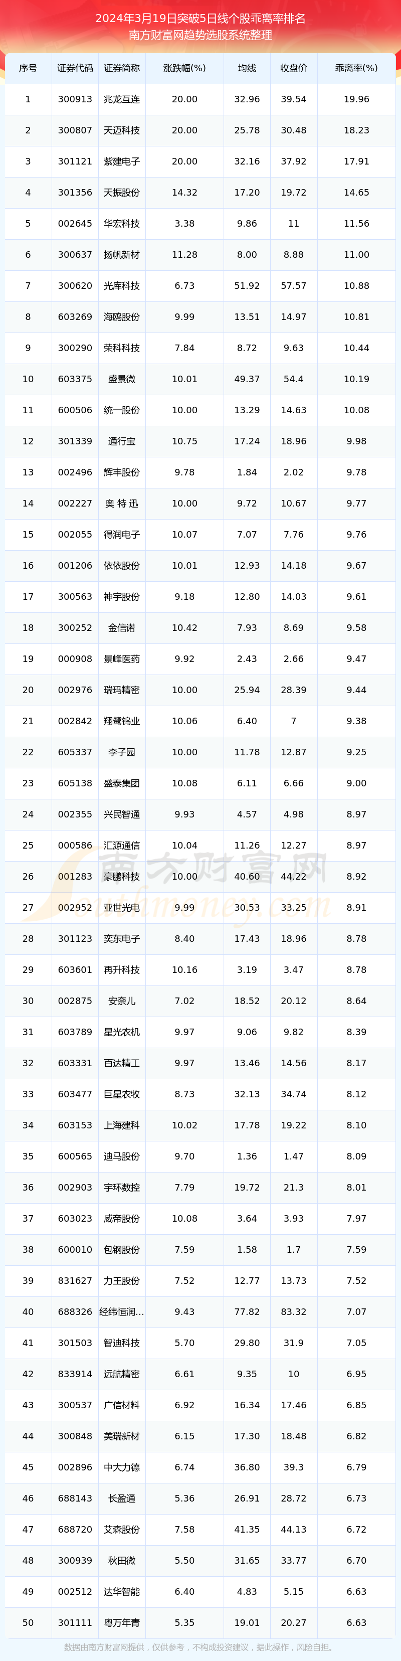The width and height of the screenshot is (401, 1661).
Task: Select stock code 300913
Action: [x=75, y=99]
